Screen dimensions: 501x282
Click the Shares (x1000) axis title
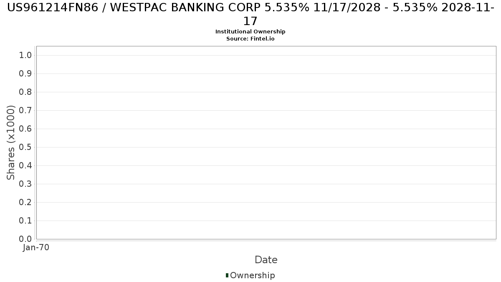(x=11, y=142)
